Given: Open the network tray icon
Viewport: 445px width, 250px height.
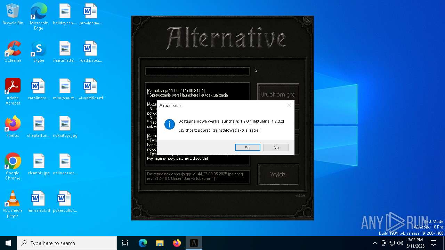Looking at the screenshot, I should click(392, 243).
